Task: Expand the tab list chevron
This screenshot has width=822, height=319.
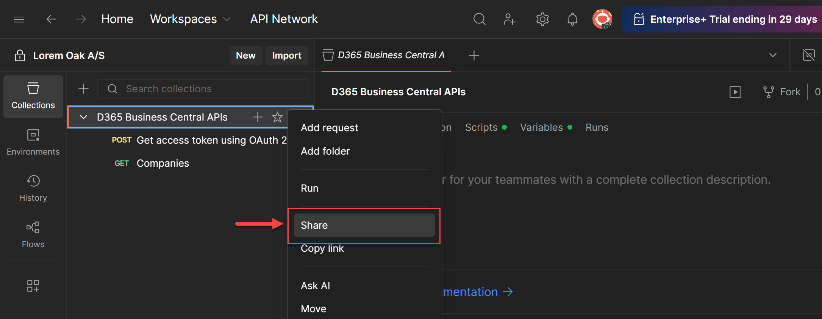Action: [773, 55]
